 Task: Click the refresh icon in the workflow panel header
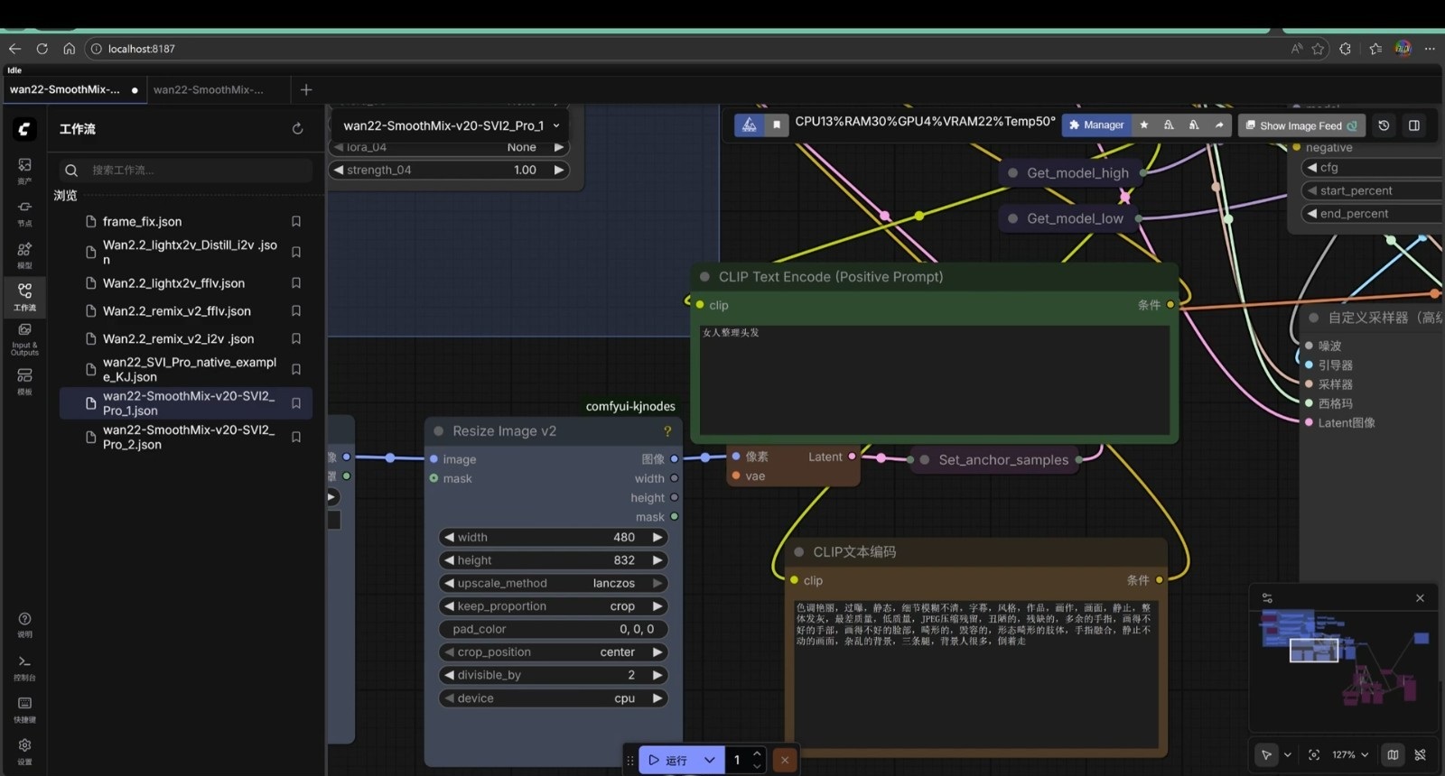tap(297, 129)
